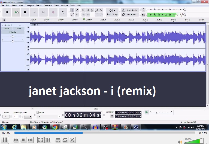Click the Silence audio selection icon
This screenshot has height=144, width=209.
click(88, 15)
